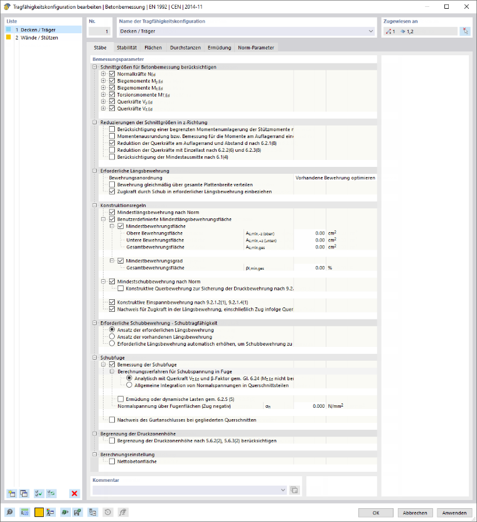The height and width of the screenshot is (522, 477).
Task: Switch to the Flächen tab
Action: pyautogui.click(x=153, y=48)
